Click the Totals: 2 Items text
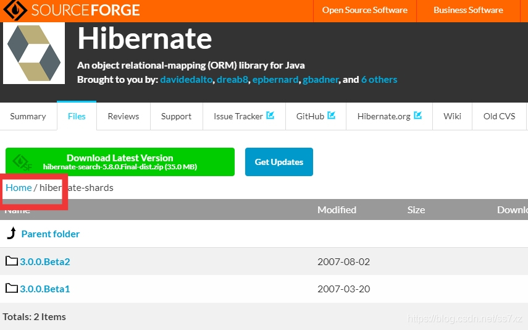This screenshot has width=528, height=330. 35,317
